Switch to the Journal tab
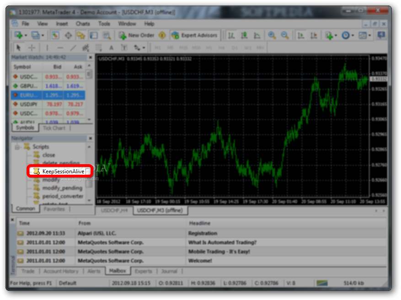 click(169, 271)
